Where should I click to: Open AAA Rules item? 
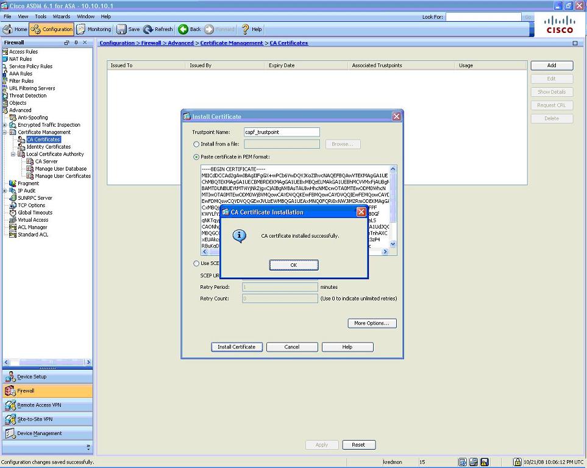click(21, 73)
